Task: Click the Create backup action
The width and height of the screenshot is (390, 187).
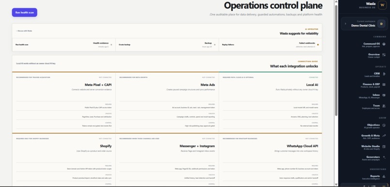Action: click(x=125, y=45)
